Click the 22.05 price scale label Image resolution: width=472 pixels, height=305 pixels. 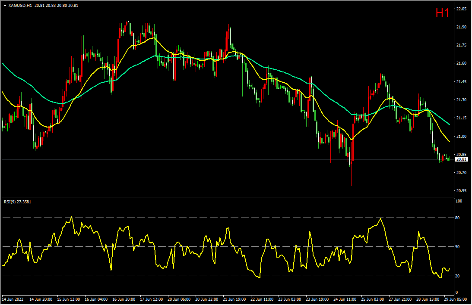click(x=462, y=9)
